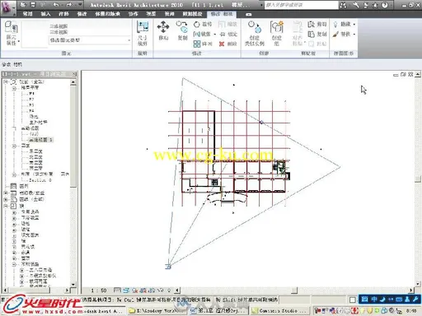Select the Array (阵列) tool
Image resolution: width=422 pixels, height=316 pixels.
point(203,44)
